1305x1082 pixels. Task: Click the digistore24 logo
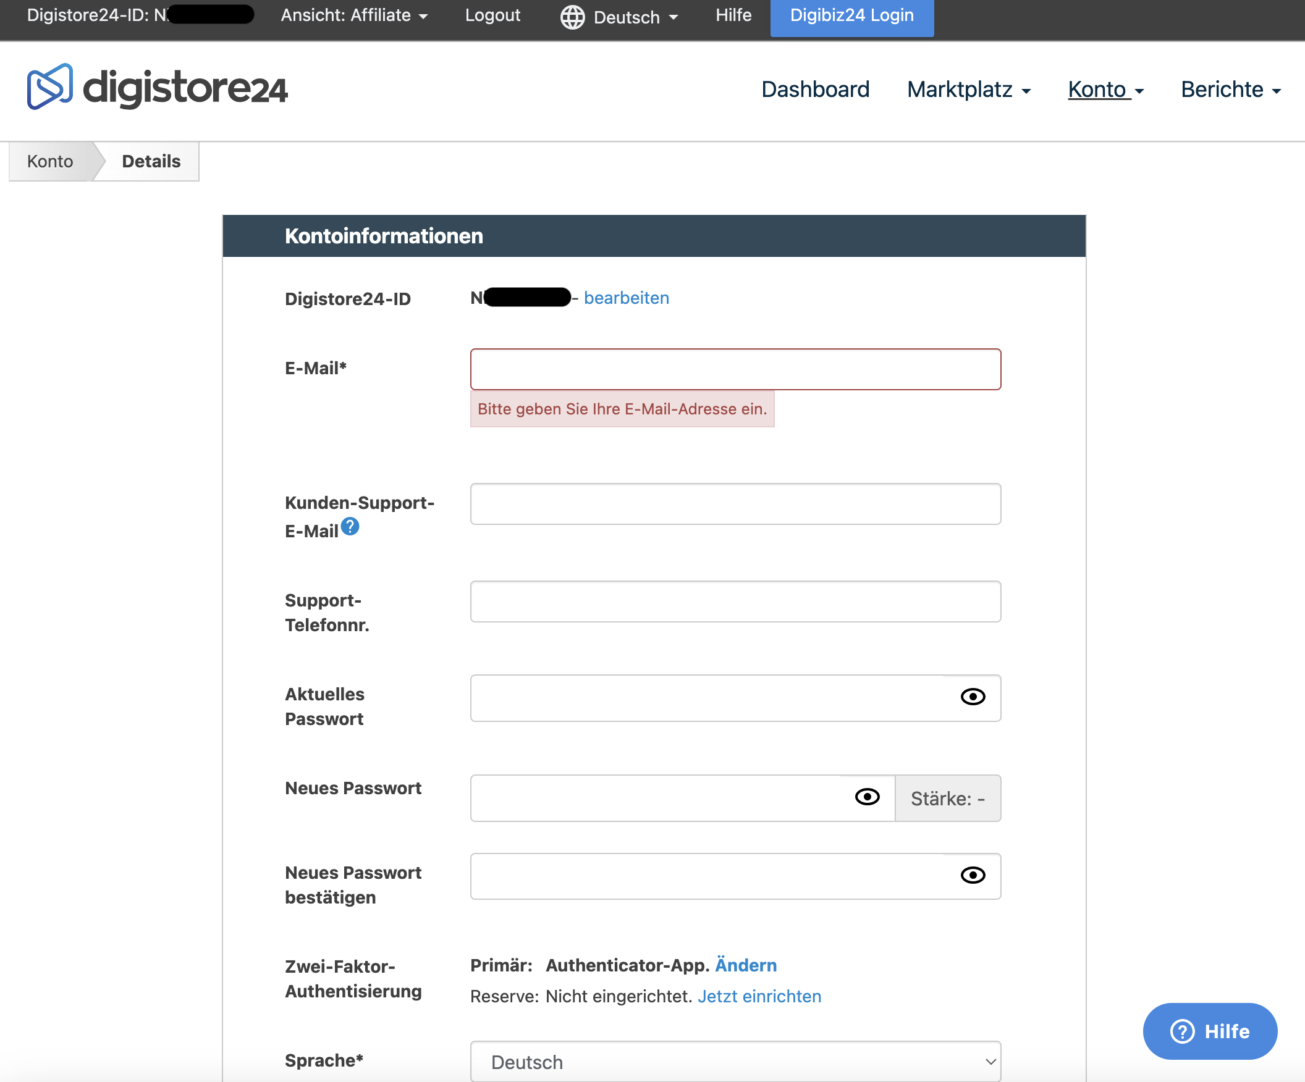click(x=157, y=88)
